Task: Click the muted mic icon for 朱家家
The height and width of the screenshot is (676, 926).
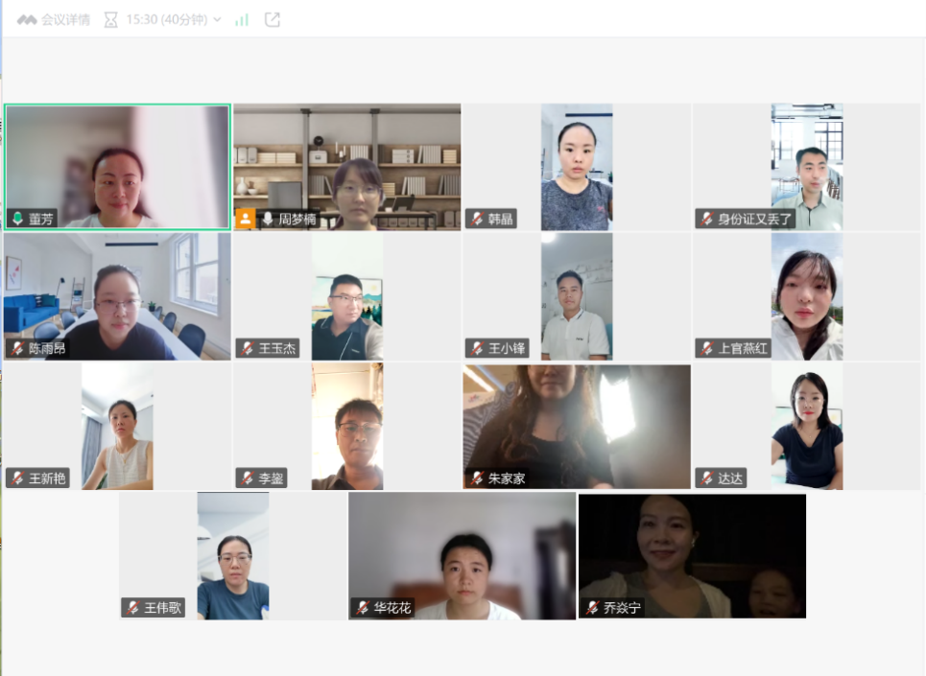Action: tap(477, 478)
